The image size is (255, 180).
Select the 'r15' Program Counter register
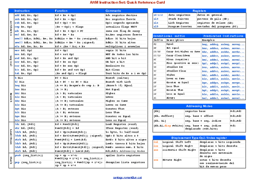(x=156, y=26)
